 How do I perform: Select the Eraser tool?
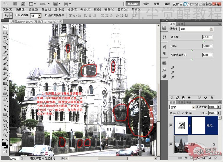pos(5,78)
